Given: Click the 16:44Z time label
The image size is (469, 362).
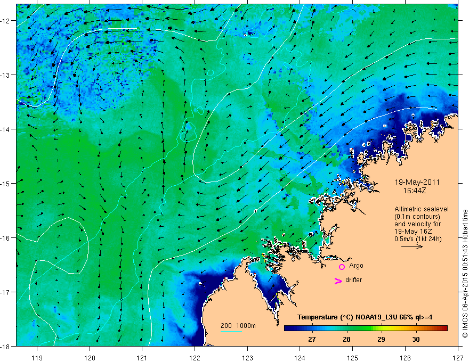Looking at the screenshot, I should 414,190.
